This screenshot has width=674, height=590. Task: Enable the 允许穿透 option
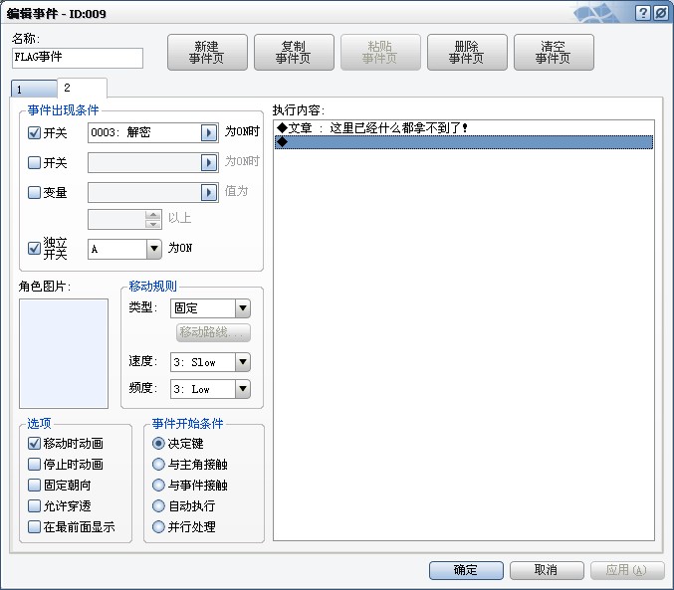(x=34, y=505)
